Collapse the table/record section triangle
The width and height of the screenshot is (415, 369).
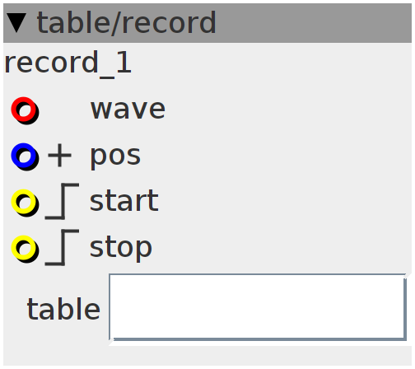click(16, 23)
